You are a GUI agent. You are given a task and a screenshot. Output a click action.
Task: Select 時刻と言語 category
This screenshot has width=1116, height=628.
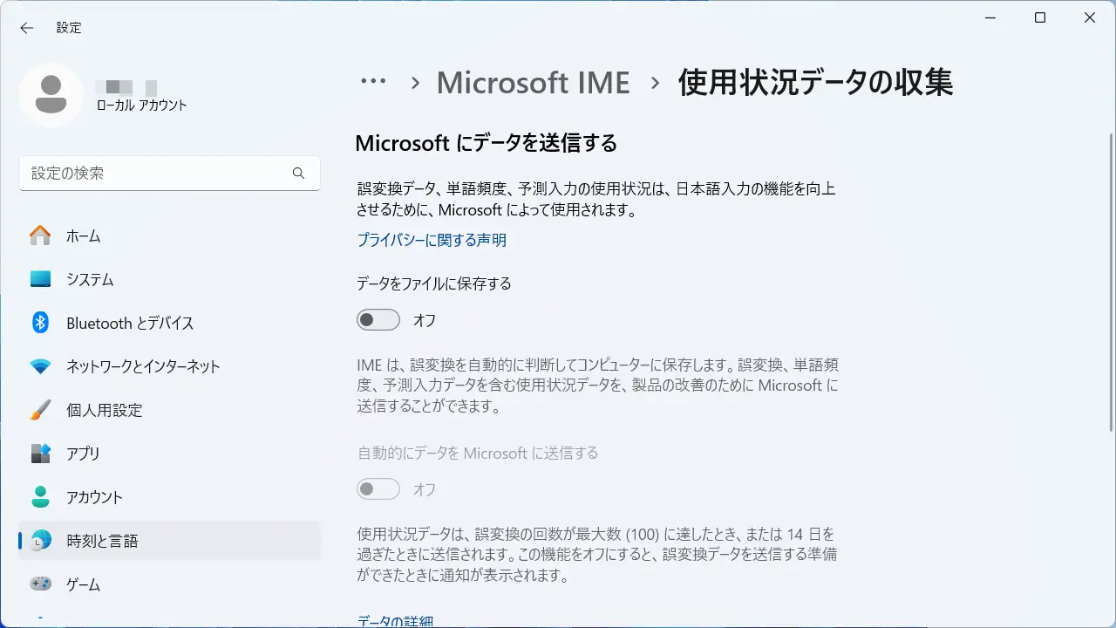(169, 541)
